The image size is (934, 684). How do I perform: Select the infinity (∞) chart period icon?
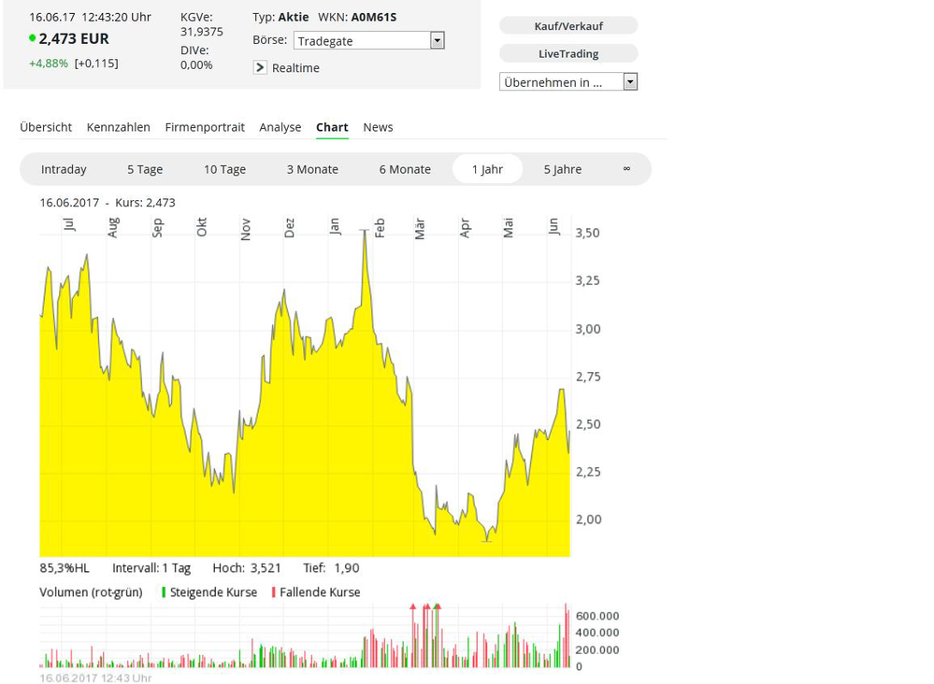[625, 169]
